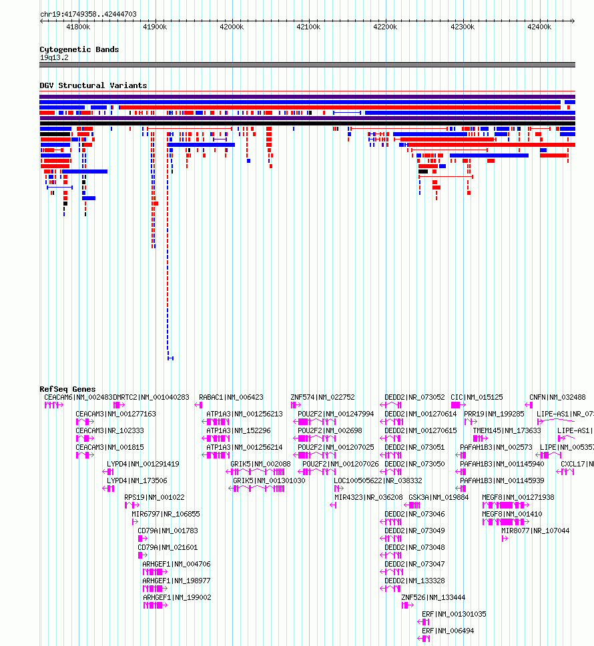Image resolution: width=594 pixels, height=646 pixels.
Task: Select transcript DEDD2|NR_073048
Action: pos(415,547)
